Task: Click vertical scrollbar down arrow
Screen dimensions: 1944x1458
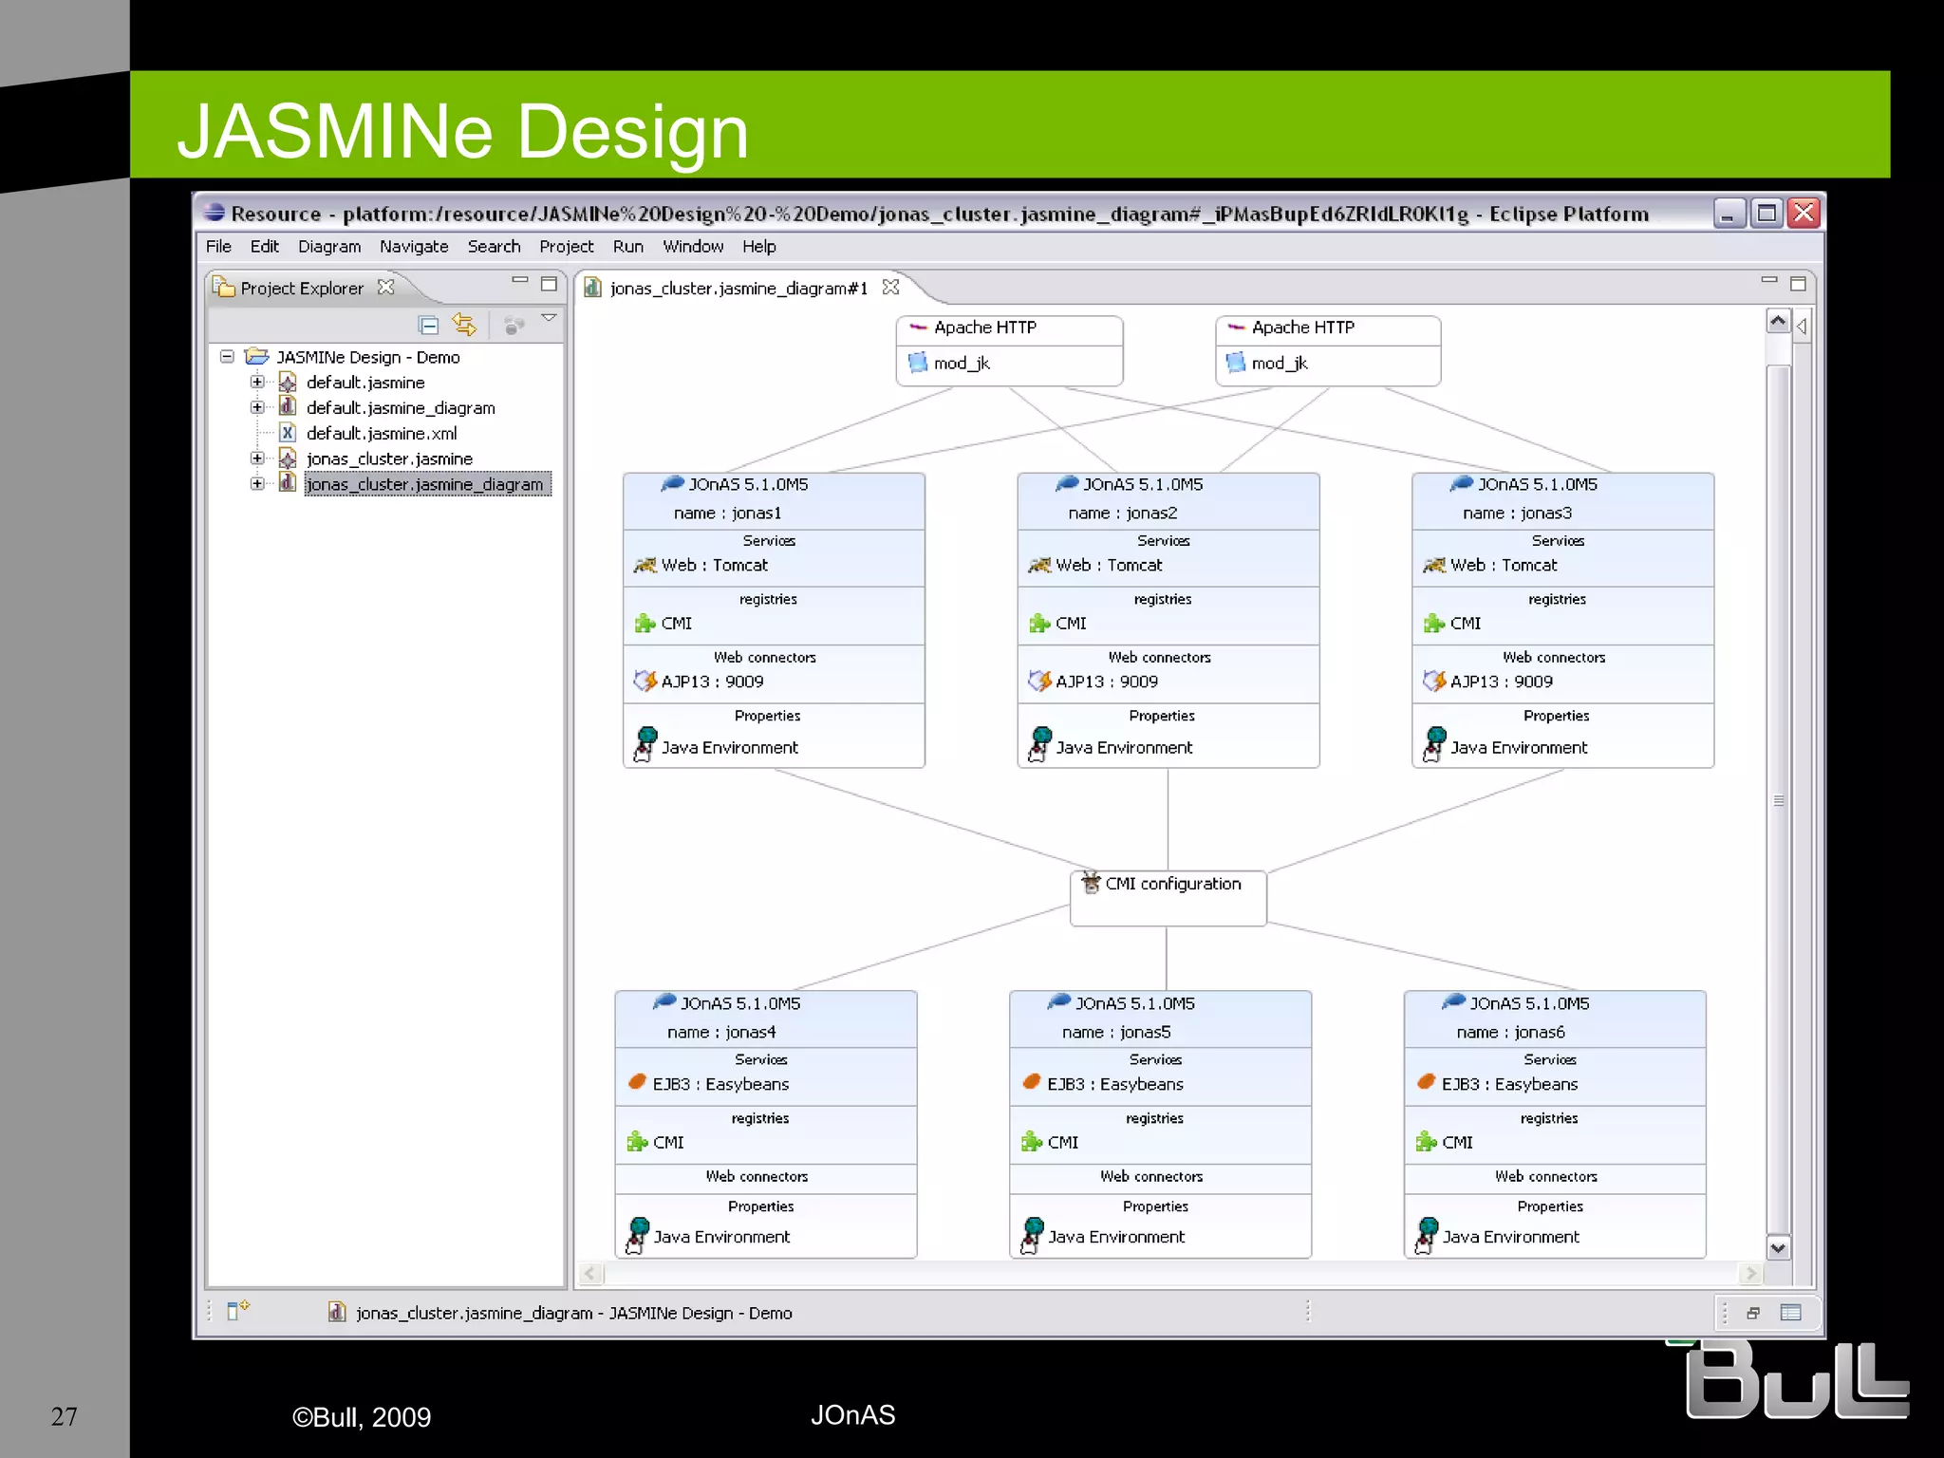Action: 1778,1248
